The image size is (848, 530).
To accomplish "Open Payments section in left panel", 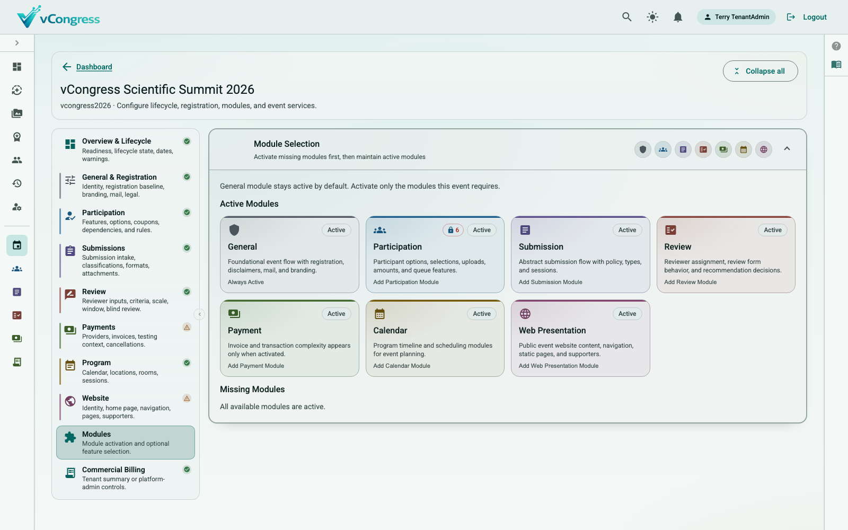I will click(x=126, y=335).
